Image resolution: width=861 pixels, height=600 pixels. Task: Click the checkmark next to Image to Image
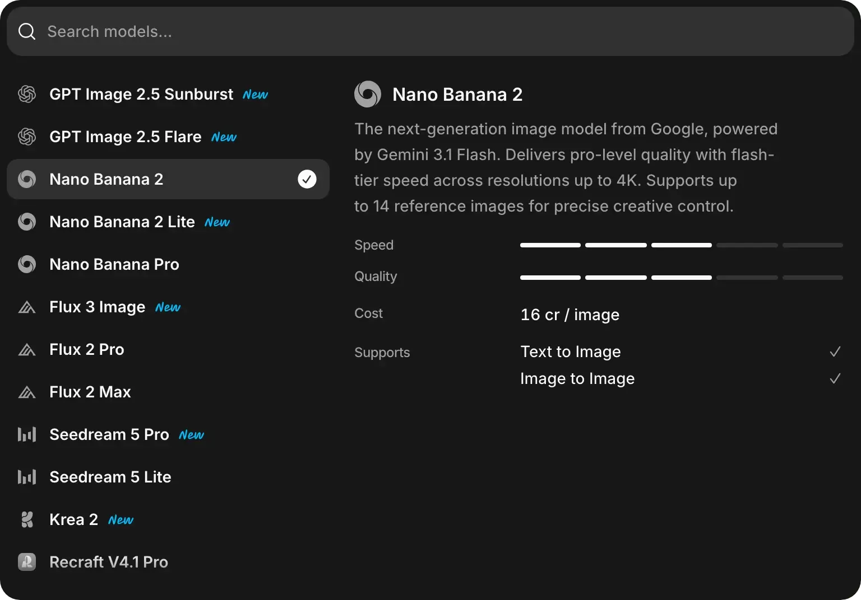835,378
